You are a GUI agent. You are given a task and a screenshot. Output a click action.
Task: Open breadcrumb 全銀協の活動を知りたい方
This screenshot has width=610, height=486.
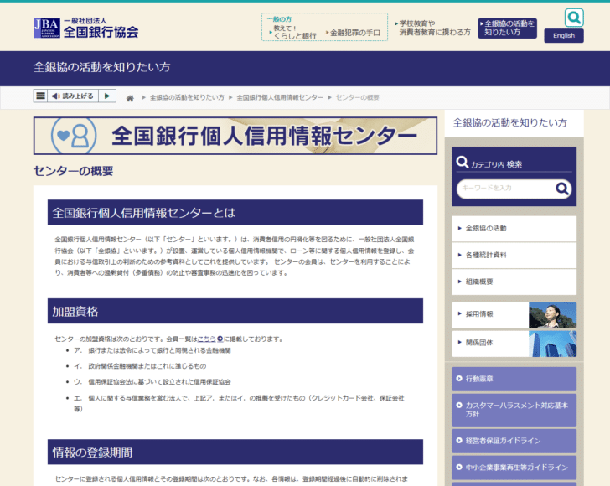point(187,98)
